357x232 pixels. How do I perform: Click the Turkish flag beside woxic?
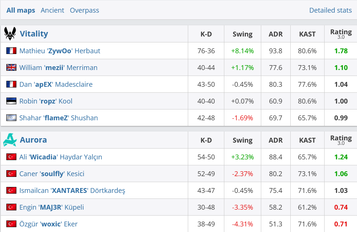[x=11, y=224]
